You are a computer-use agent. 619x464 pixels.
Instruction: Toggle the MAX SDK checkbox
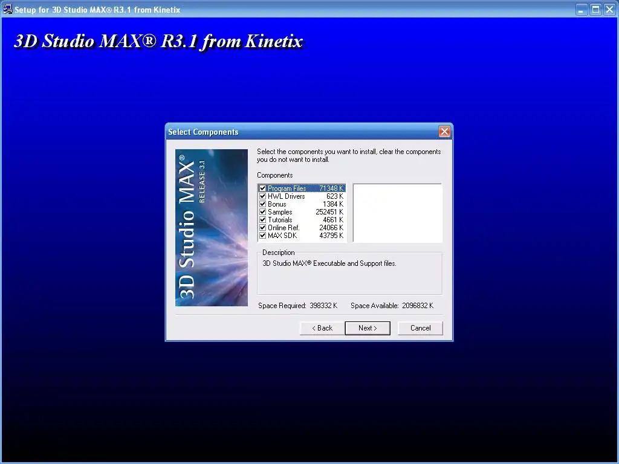(x=262, y=236)
